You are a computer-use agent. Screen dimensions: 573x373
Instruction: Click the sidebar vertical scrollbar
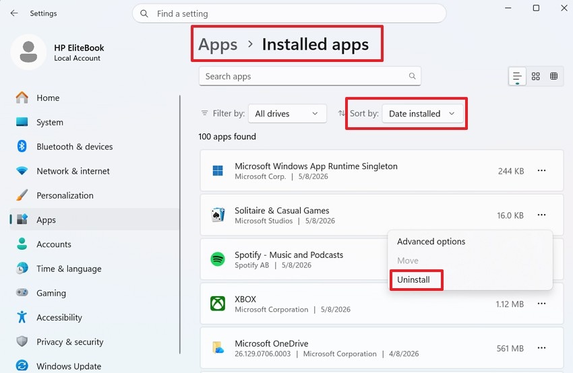click(180, 224)
